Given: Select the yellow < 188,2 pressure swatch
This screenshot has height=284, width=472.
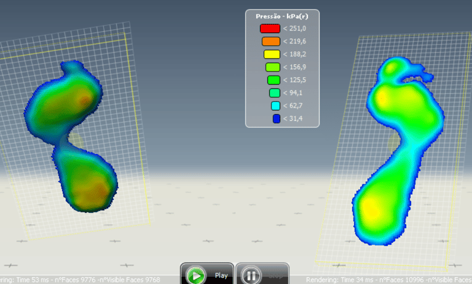Looking at the screenshot, I should coord(272,55).
